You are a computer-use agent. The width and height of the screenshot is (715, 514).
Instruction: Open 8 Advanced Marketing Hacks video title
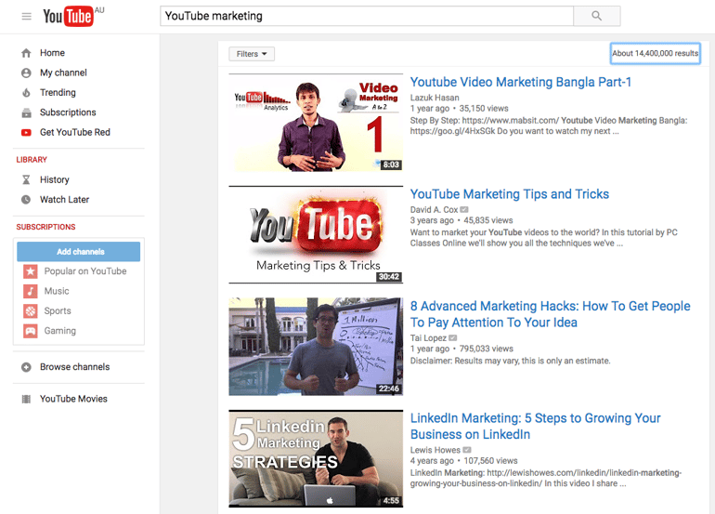coord(551,314)
